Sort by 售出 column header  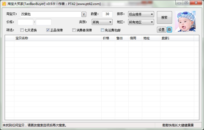122,38
